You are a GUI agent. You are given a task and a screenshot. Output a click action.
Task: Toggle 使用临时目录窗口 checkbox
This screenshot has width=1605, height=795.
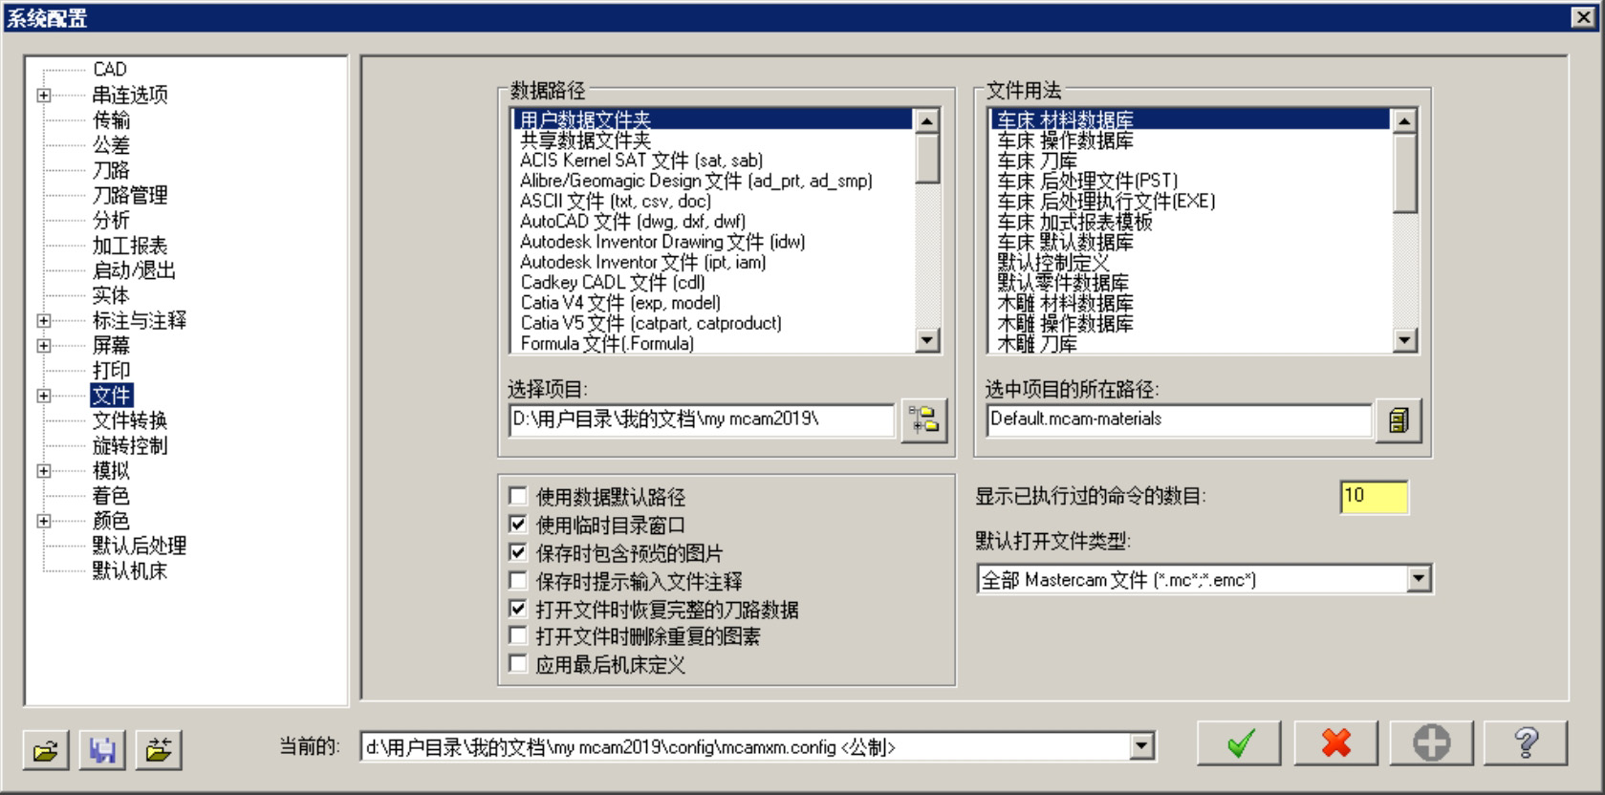click(518, 525)
